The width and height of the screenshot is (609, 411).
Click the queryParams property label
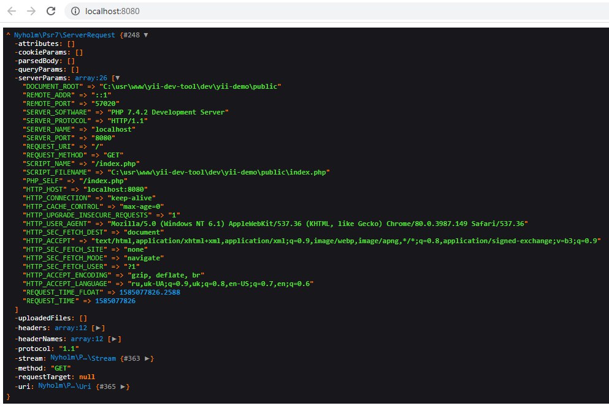40,69
